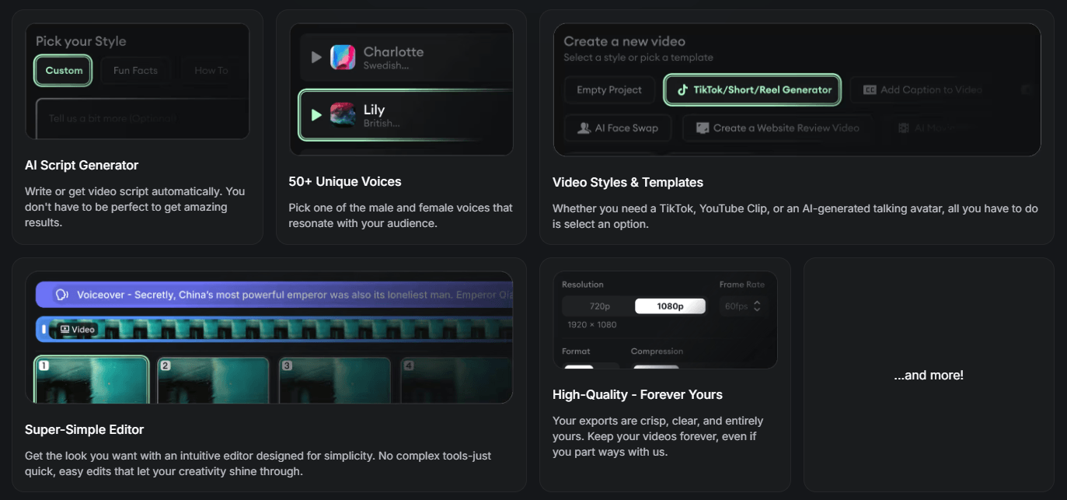Click the AI Face Swap person icon
Image resolution: width=1067 pixels, height=500 pixels.
(584, 128)
